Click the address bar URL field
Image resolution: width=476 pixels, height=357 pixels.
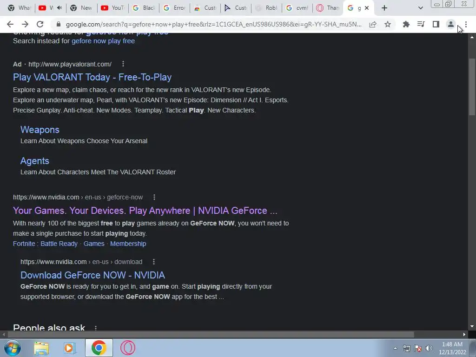(x=213, y=24)
